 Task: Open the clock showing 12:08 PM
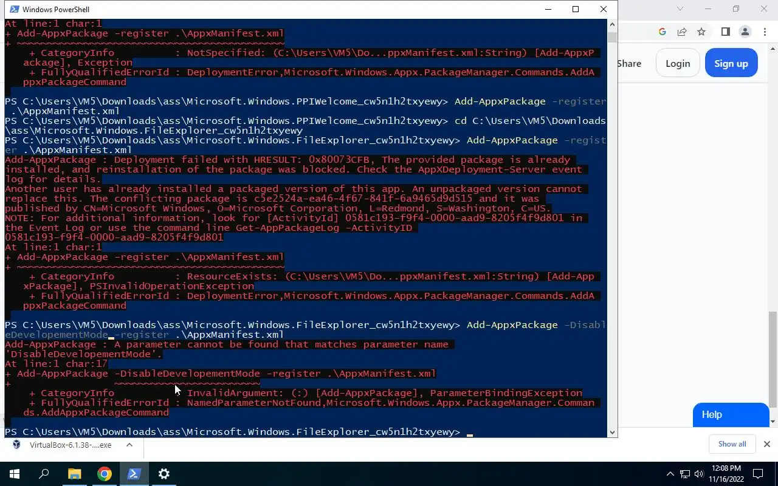point(726,468)
